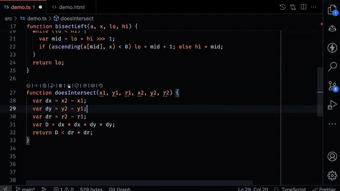Click the unsaved dot on the demo.ts tab
This screenshot has width=340, height=191.
[x=40, y=7]
